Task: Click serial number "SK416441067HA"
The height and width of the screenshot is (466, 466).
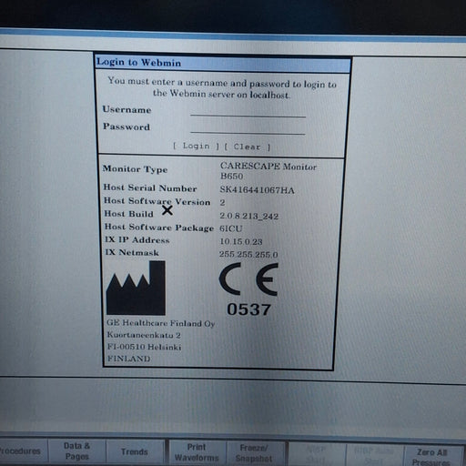Action: click(257, 190)
